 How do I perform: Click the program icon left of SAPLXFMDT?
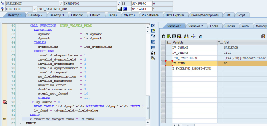[x=3, y=3]
